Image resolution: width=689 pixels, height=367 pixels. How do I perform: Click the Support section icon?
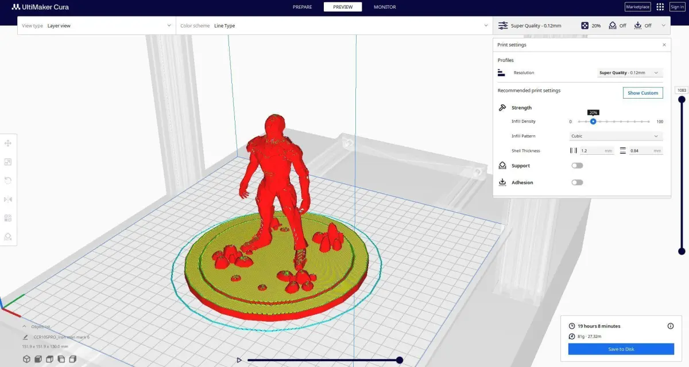pos(502,166)
